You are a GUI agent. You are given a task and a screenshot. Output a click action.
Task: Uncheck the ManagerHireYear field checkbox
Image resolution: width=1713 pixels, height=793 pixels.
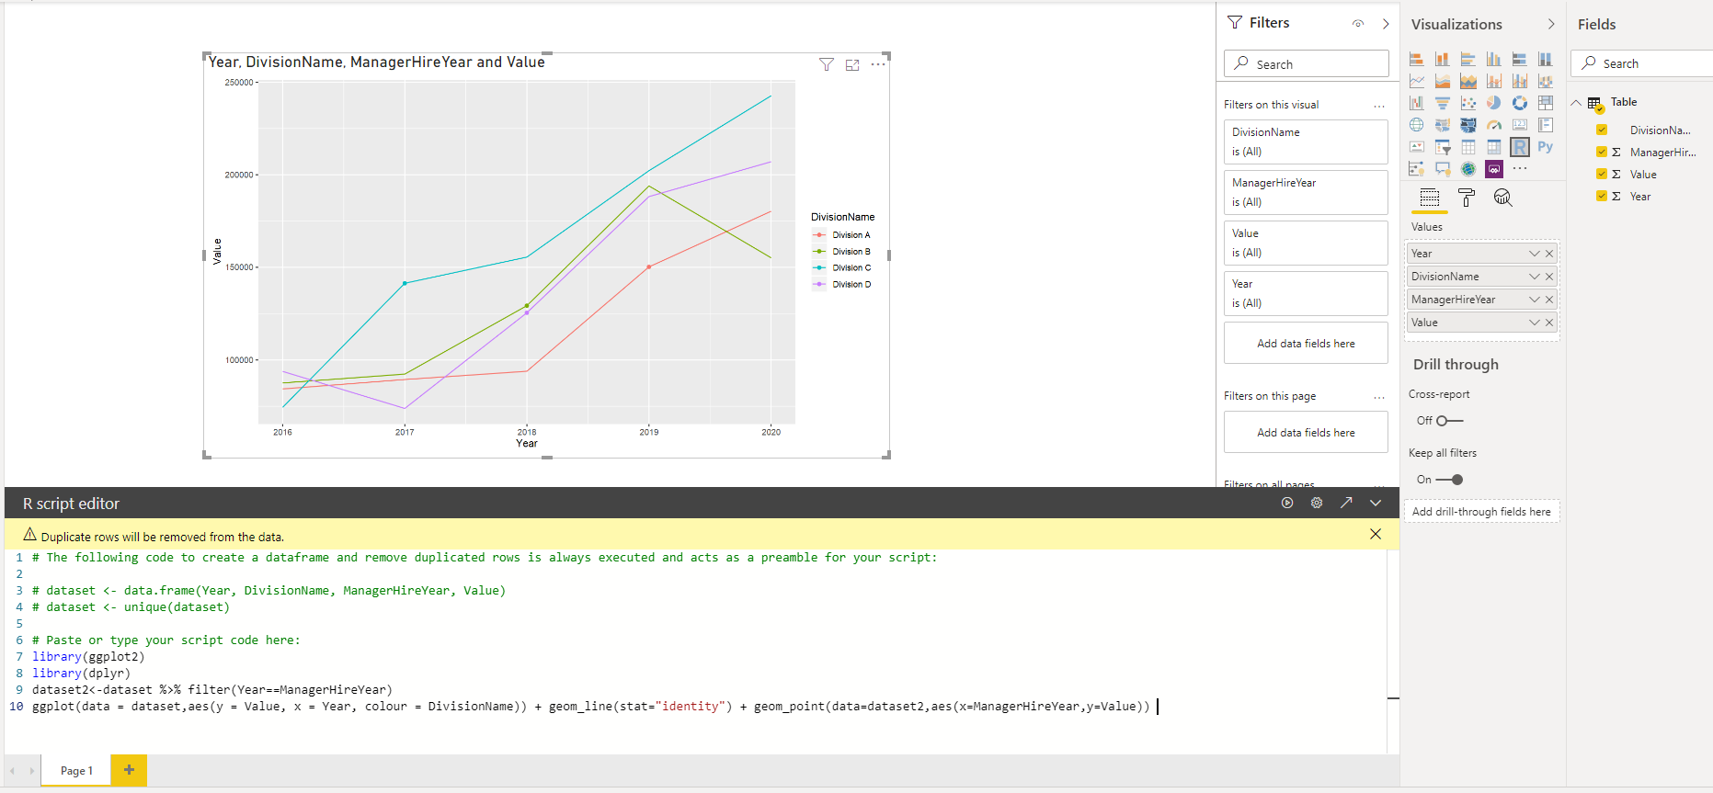coord(1602,152)
